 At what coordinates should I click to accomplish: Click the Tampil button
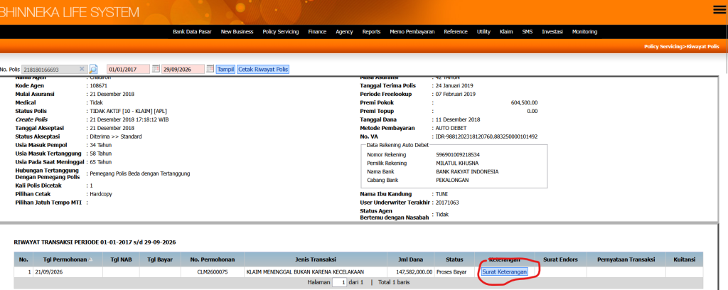(225, 69)
